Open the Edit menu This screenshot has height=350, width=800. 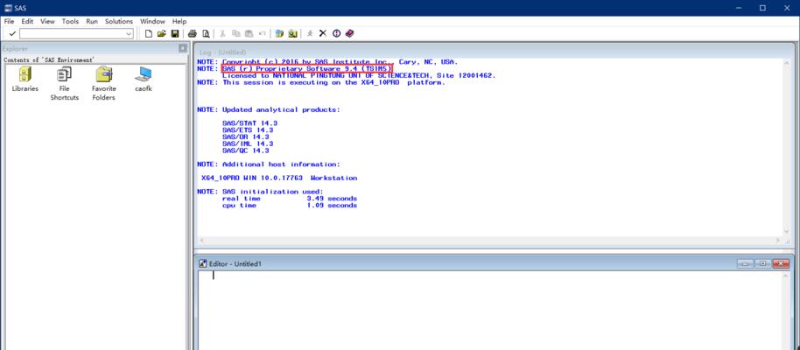tap(27, 21)
